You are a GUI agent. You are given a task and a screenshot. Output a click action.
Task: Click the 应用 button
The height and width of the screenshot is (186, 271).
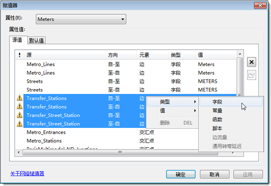(248, 174)
